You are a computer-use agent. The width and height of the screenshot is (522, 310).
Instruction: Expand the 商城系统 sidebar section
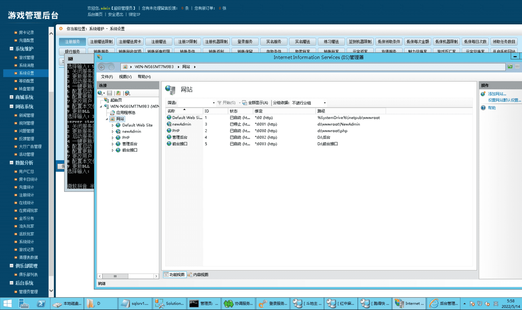[x=11, y=97]
